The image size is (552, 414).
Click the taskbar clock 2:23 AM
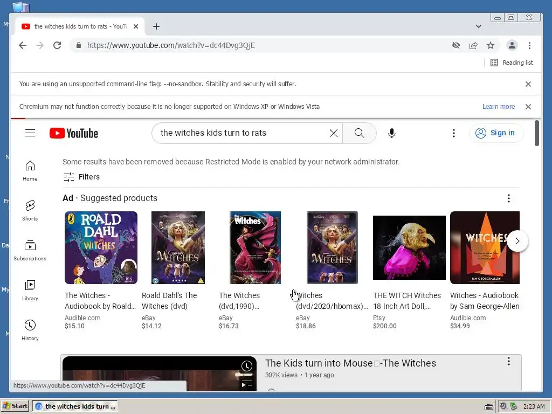pyautogui.click(x=534, y=406)
